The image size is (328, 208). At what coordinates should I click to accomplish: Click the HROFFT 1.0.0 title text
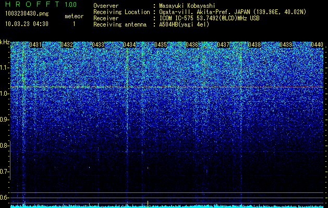coord(41,4)
